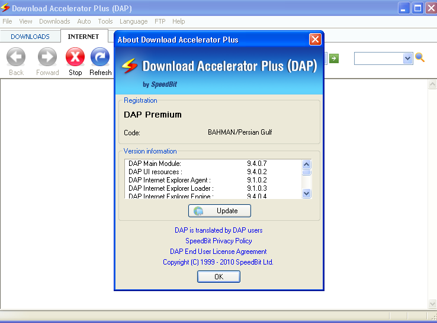Minimize the Download Accelerator Plus window
Screen dimensions: 437x323
403,8
